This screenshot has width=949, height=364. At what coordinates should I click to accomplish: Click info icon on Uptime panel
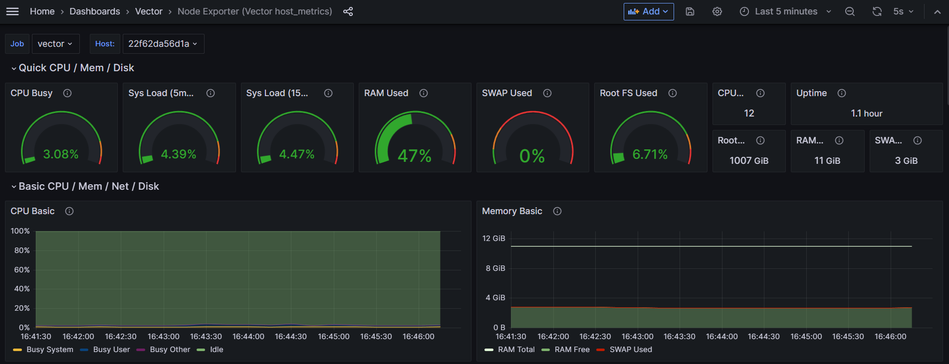click(x=842, y=93)
